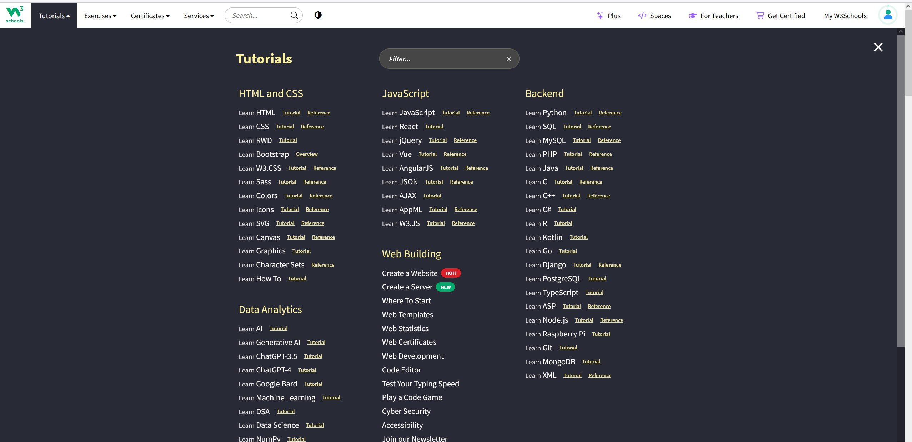Clear the Filter field with the x icon
Image resolution: width=912 pixels, height=442 pixels.
tap(509, 59)
